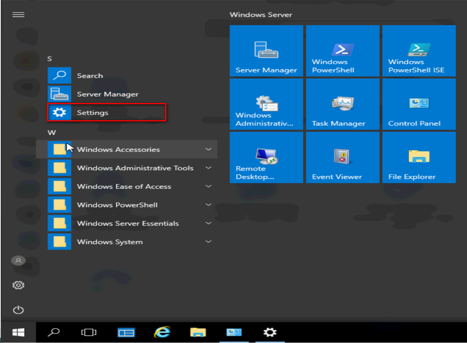Launch the Task Manager tile
The height and width of the screenshot is (343, 467).
pos(343,104)
